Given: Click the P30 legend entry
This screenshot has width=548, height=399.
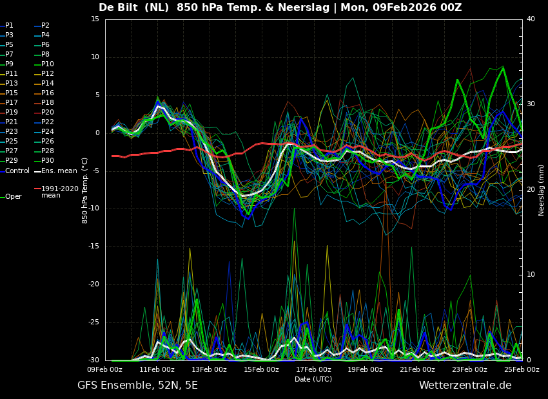Looking at the screenshot, I should click(48, 161).
